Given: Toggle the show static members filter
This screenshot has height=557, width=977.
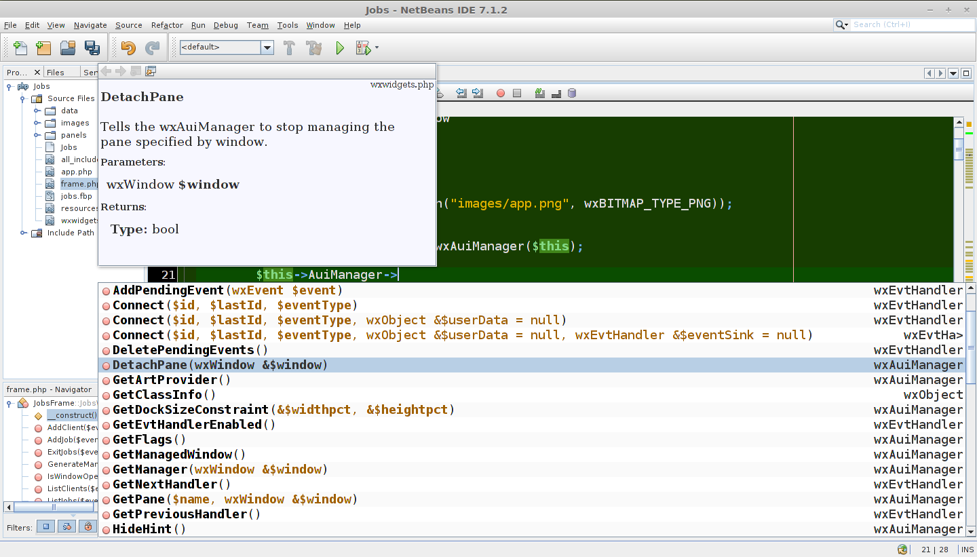Looking at the screenshot, I should [x=66, y=526].
